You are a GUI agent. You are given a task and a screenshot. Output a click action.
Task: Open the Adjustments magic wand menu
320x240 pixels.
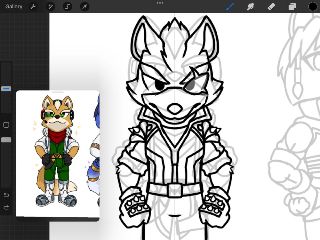click(50, 6)
